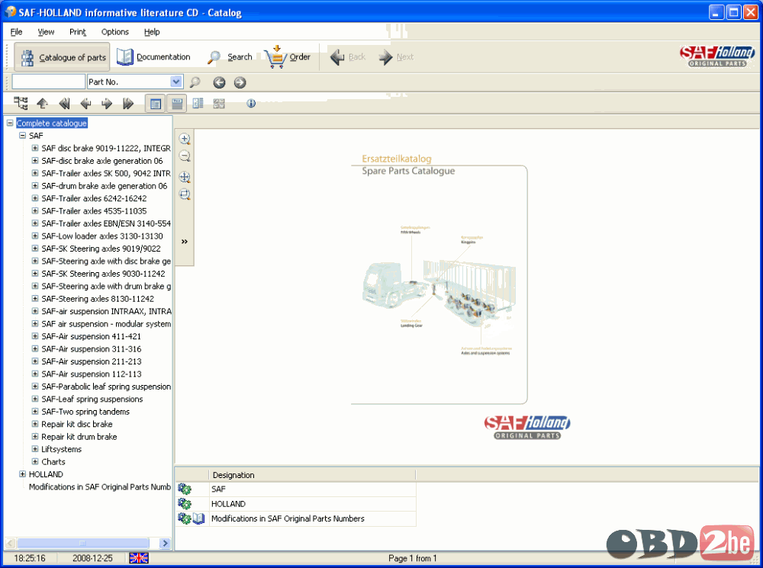The width and height of the screenshot is (763, 568).
Task: Collapse the SAF tree branch
Action: click(x=22, y=136)
